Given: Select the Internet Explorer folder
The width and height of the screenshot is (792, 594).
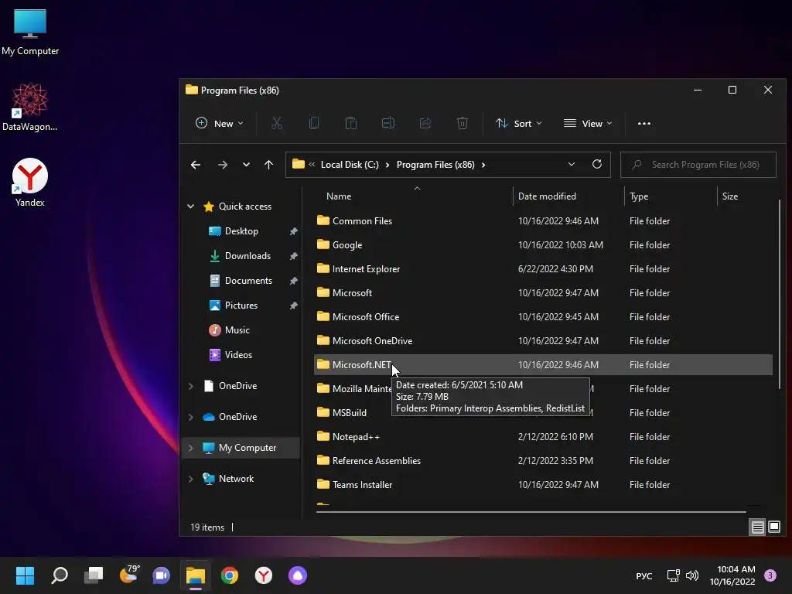Looking at the screenshot, I should [x=543, y=268].
